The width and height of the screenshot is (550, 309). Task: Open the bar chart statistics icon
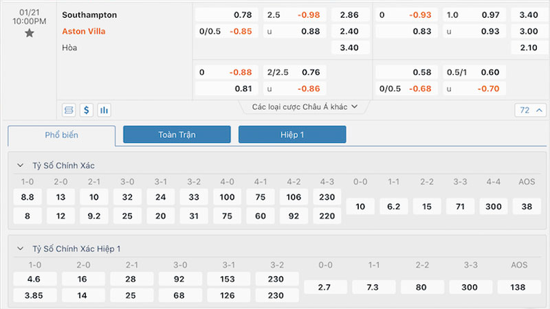coord(104,109)
